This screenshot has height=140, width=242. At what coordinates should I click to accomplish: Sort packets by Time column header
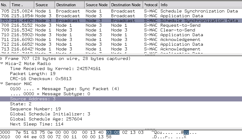coord(22,5)
